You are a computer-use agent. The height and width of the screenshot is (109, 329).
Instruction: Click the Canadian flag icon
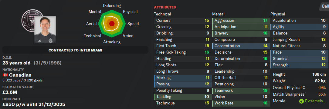coord(5,75)
